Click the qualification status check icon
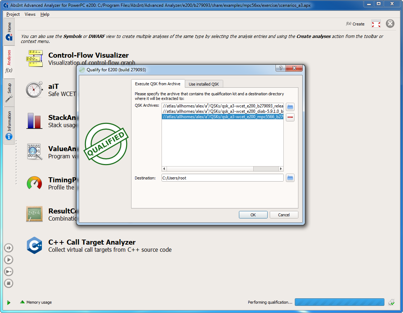The height and width of the screenshot is (313, 403). 392,302
